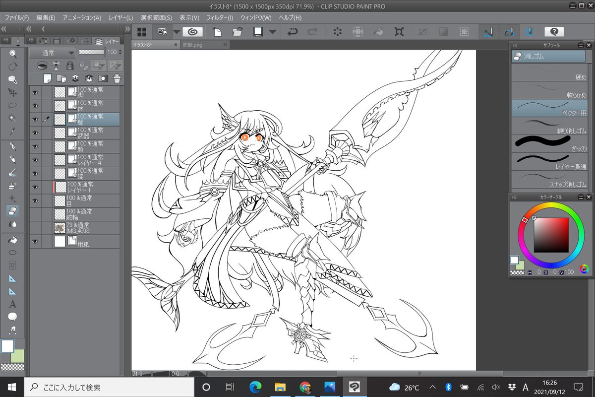Hide the 脚 layer

[35, 92]
